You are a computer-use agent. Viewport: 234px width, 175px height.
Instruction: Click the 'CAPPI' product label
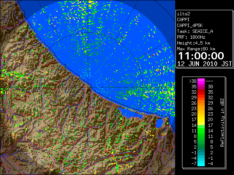coord(183,20)
